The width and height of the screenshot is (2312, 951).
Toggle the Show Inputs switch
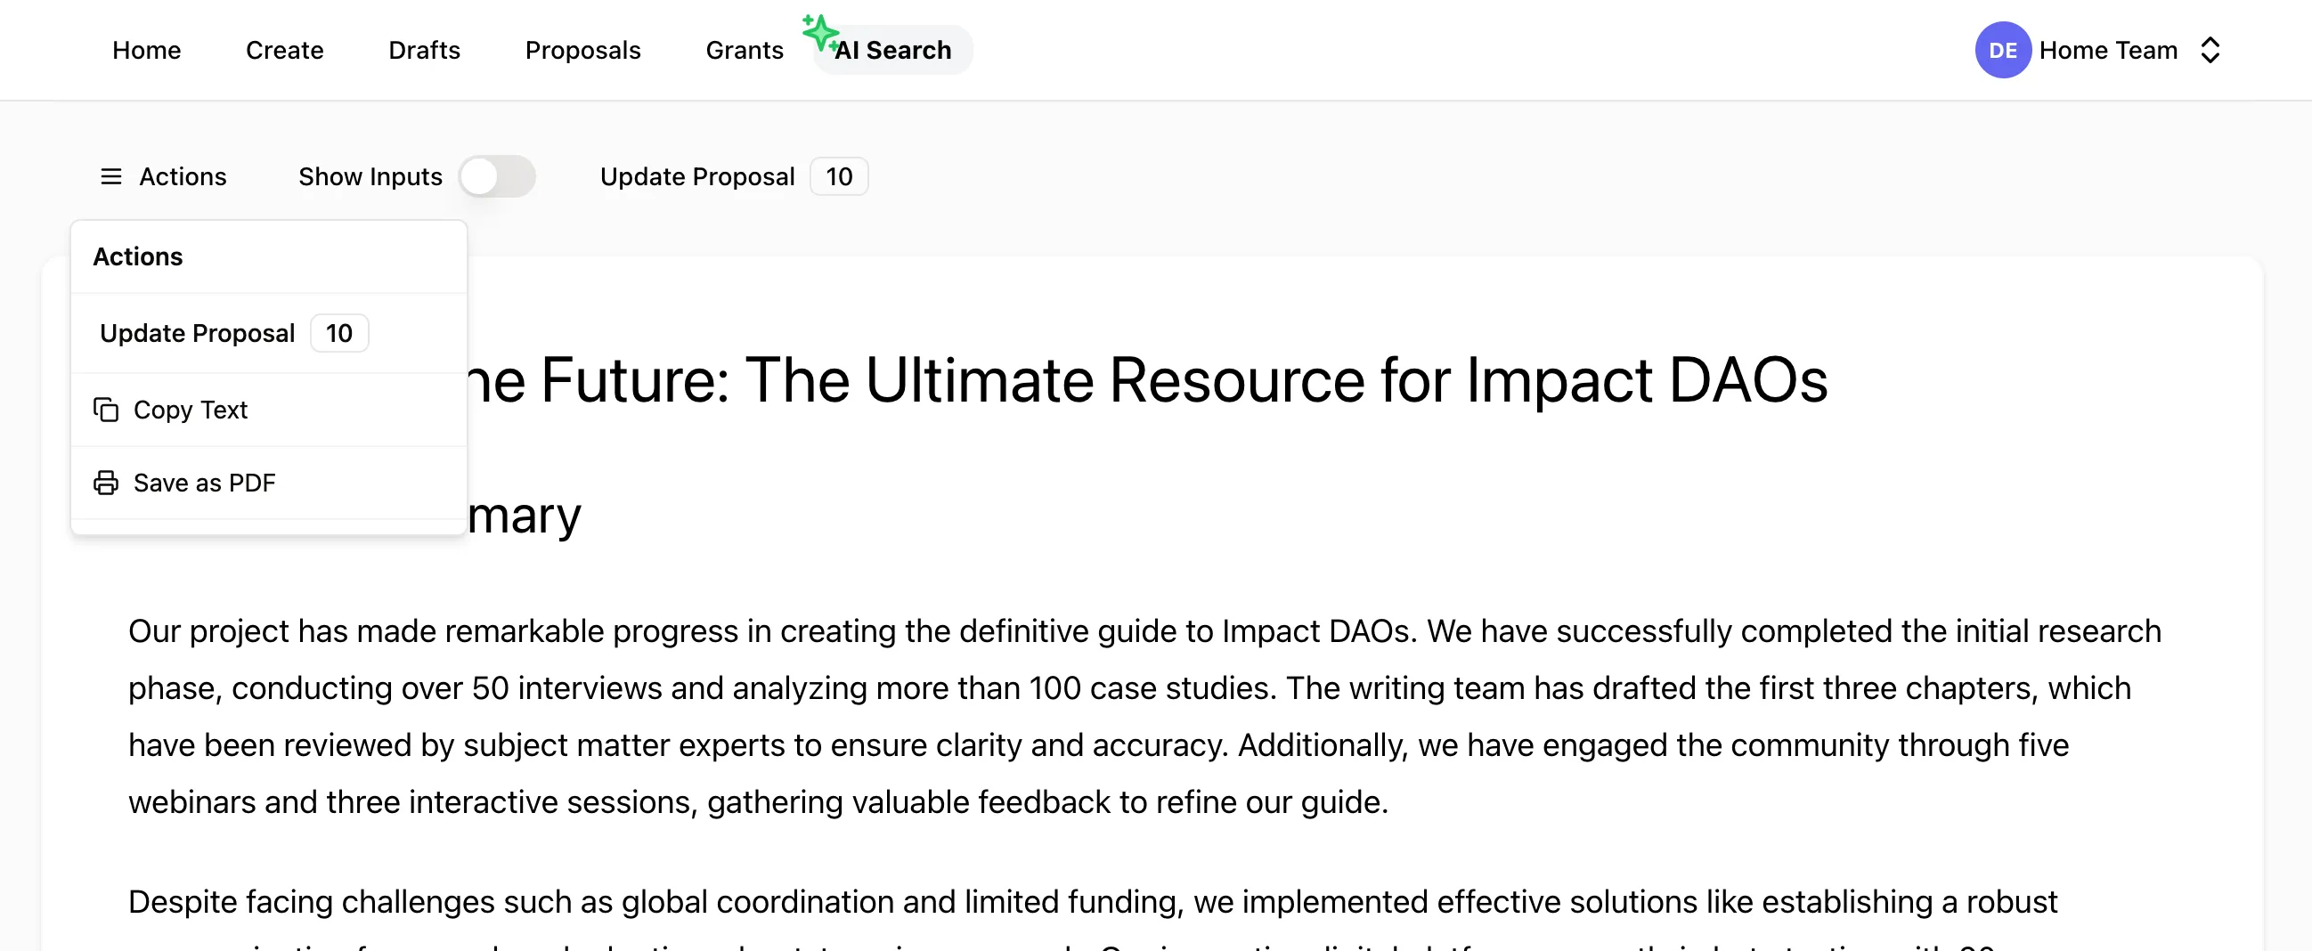coord(497,176)
